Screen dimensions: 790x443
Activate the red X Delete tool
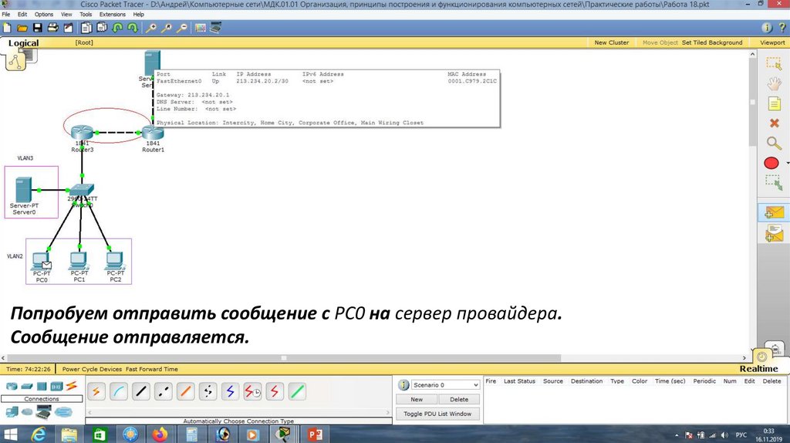click(x=774, y=123)
